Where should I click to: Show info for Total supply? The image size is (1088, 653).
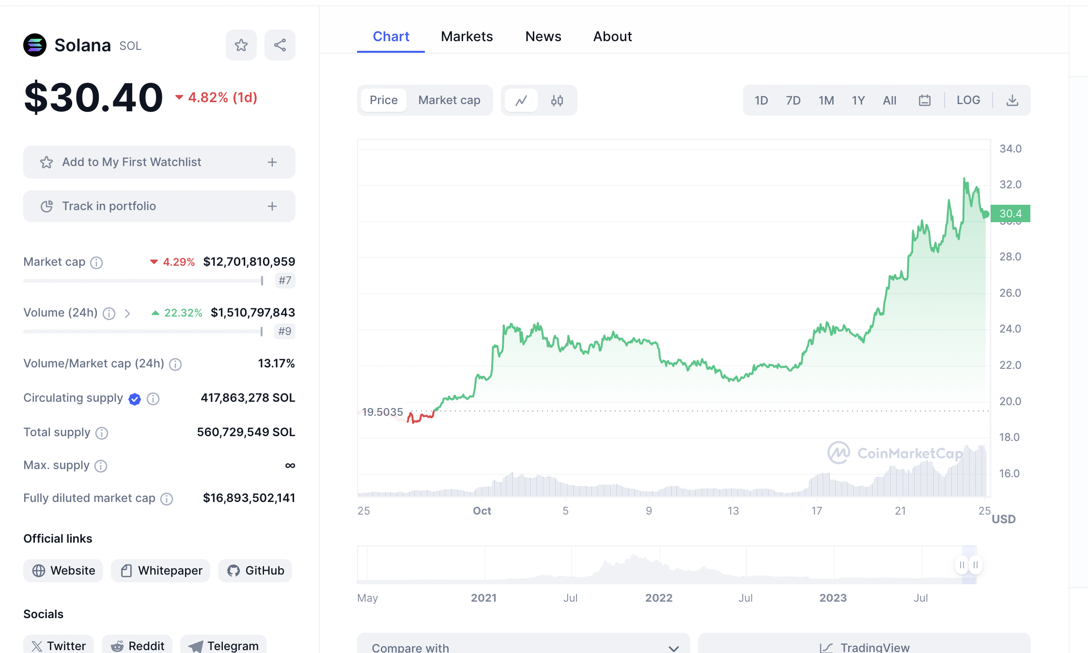(102, 433)
